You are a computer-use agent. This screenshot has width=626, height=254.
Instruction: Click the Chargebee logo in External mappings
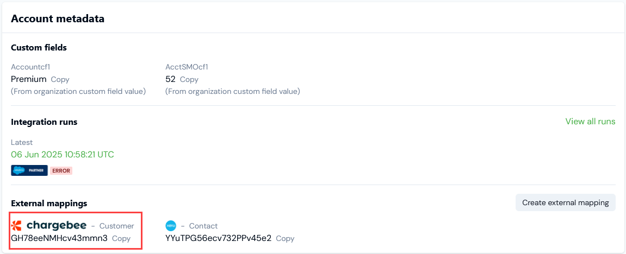pos(48,226)
